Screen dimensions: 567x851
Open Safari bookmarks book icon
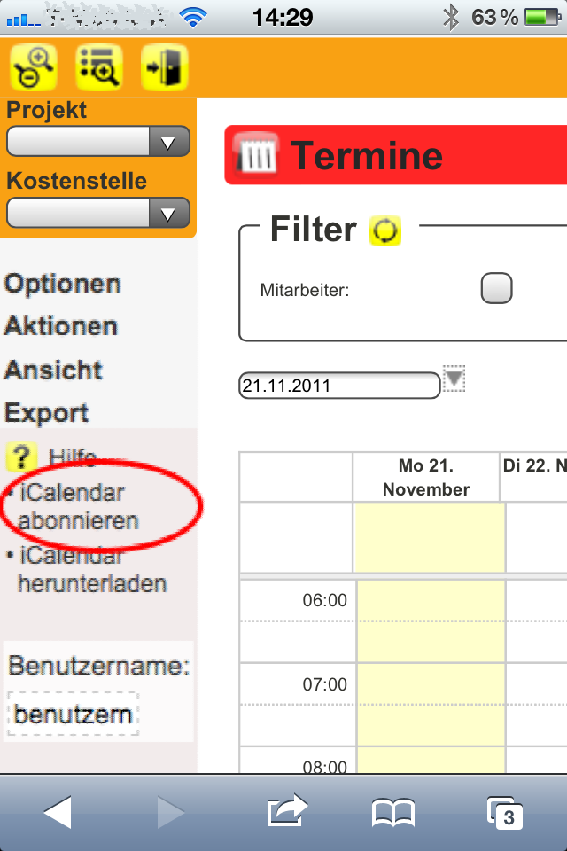(x=393, y=812)
